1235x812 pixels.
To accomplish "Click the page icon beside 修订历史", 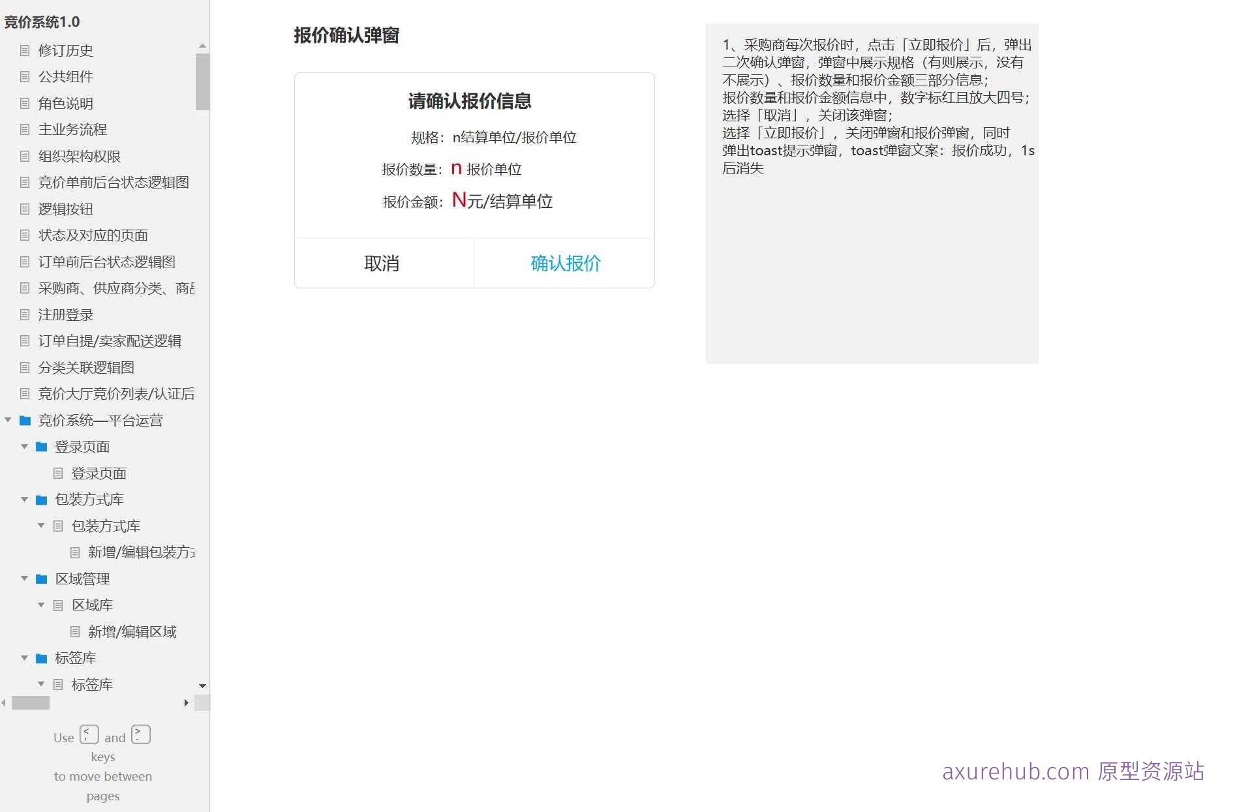I will (x=23, y=50).
